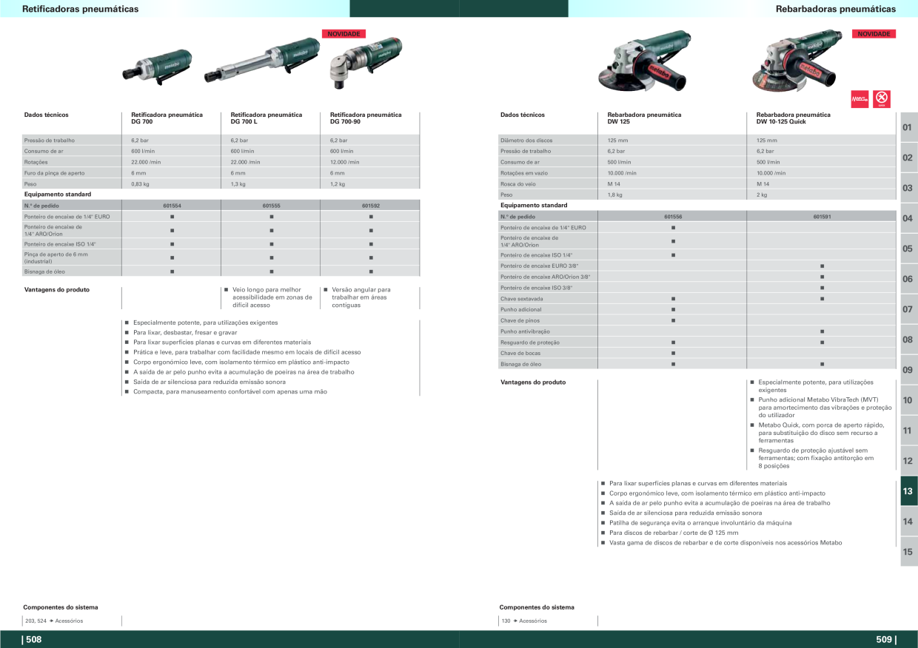This screenshot has height=648, width=918.
Task: Click 'Diâmetro dos discos' row label
Action: pyautogui.click(x=526, y=141)
